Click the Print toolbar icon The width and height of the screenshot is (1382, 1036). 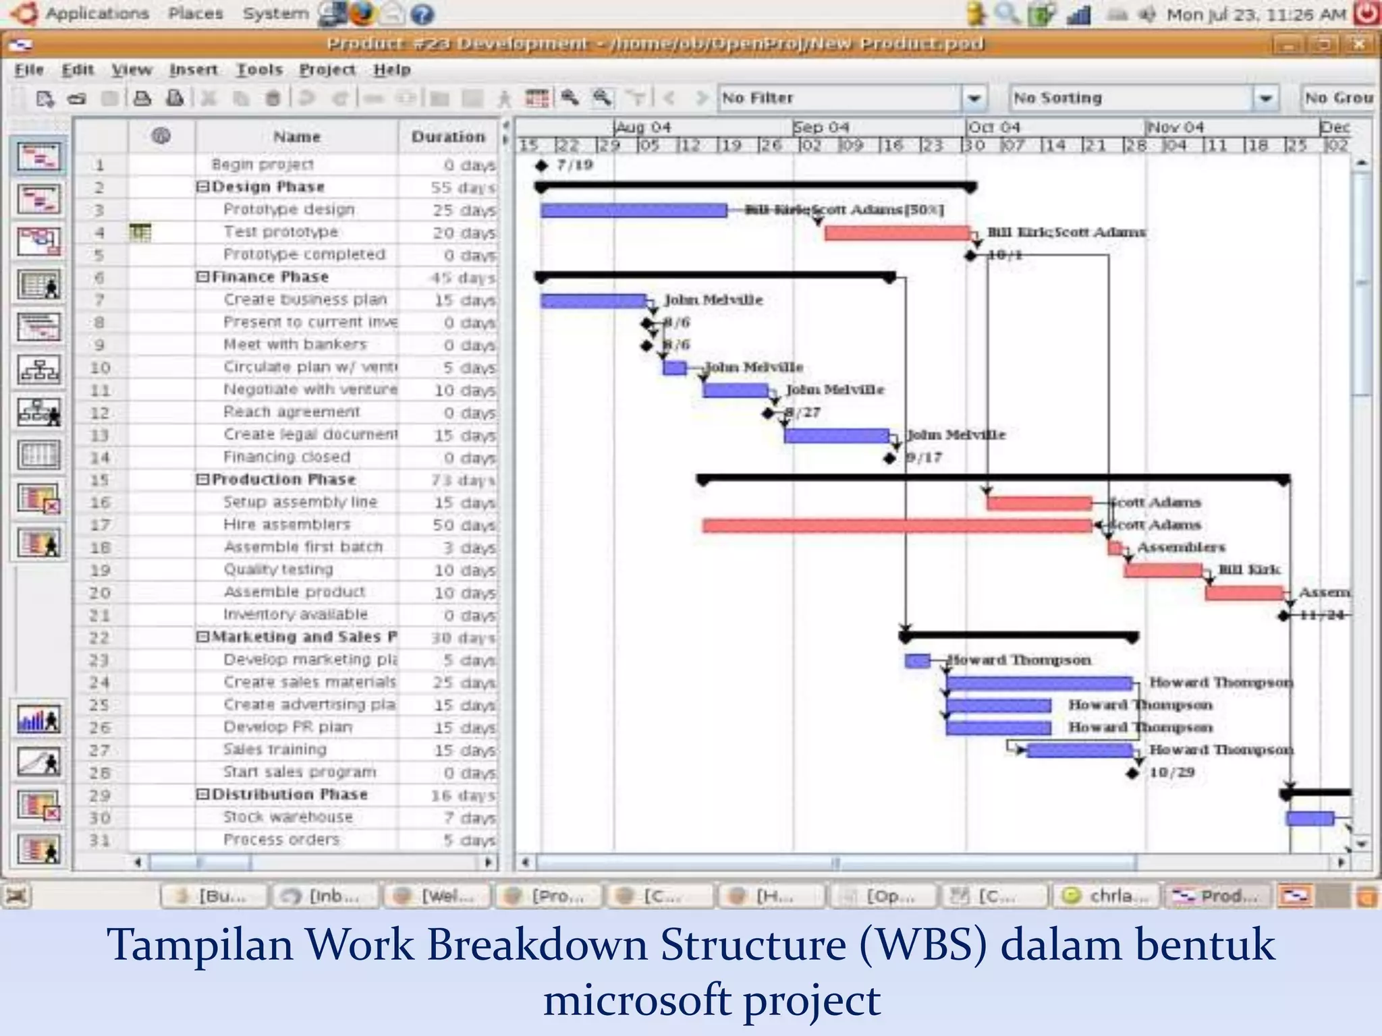(142, 98)
